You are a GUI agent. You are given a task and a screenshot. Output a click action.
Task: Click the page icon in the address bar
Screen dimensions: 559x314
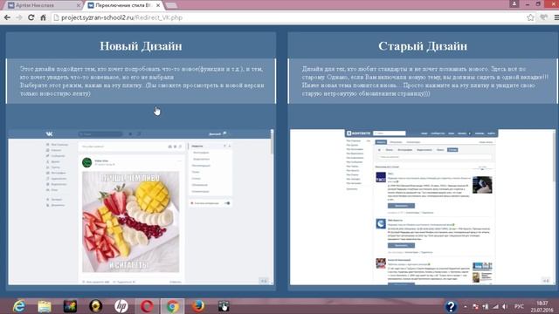click(x=56, y=17)
